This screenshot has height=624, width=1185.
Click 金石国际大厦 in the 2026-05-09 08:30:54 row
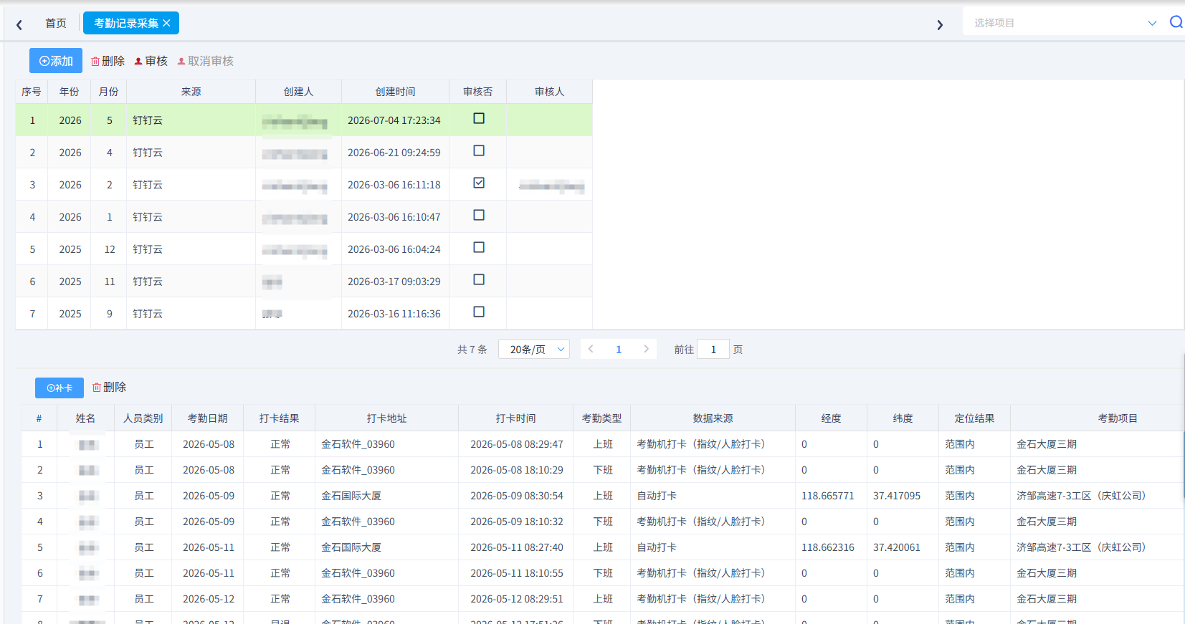[351, 496]
